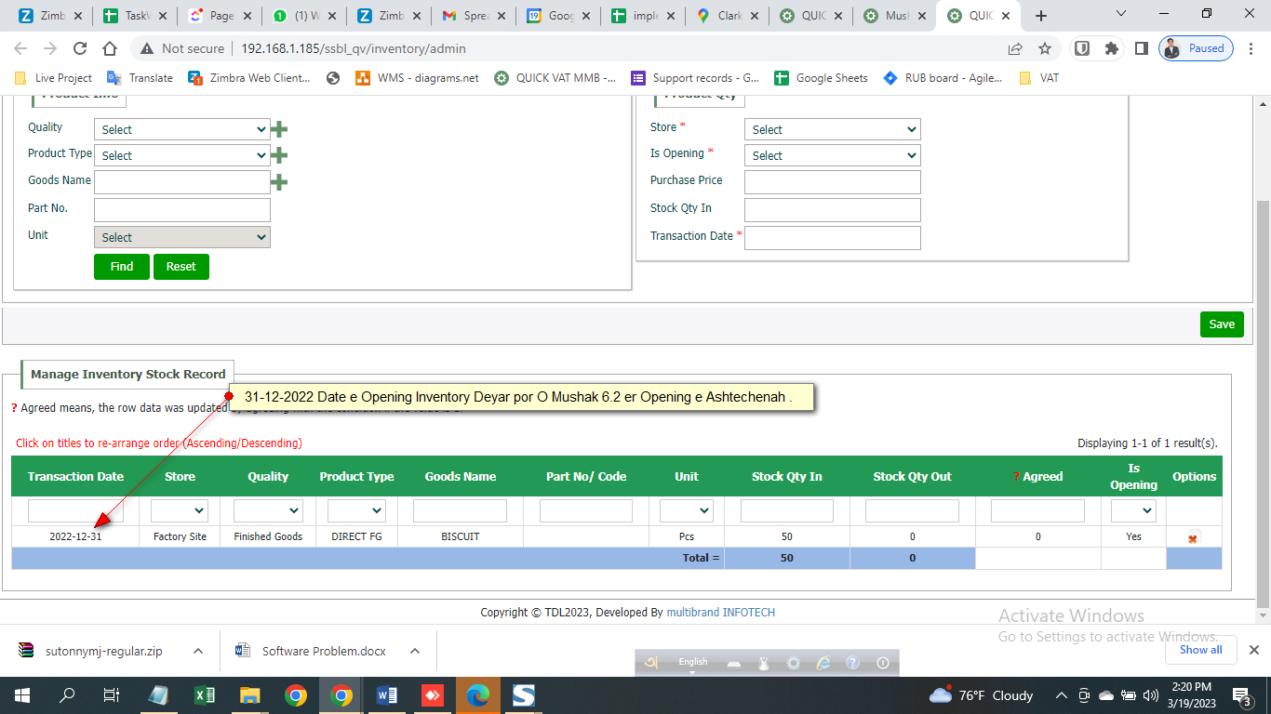Open the notification center icon
This screenshot has height=714, width=1271.
click(1242, 695)
